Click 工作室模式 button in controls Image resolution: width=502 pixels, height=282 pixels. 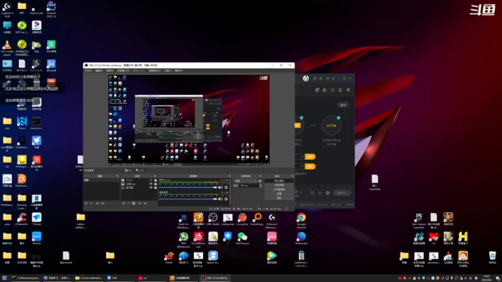[x=279, y=189]
